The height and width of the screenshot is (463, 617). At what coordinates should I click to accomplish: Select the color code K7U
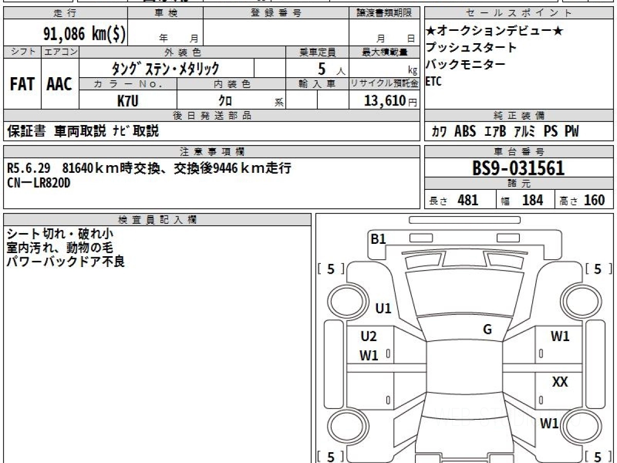tap(128, 101)
